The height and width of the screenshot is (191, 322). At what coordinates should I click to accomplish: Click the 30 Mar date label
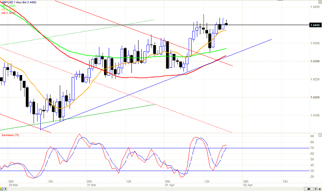[x=13, y=185]
